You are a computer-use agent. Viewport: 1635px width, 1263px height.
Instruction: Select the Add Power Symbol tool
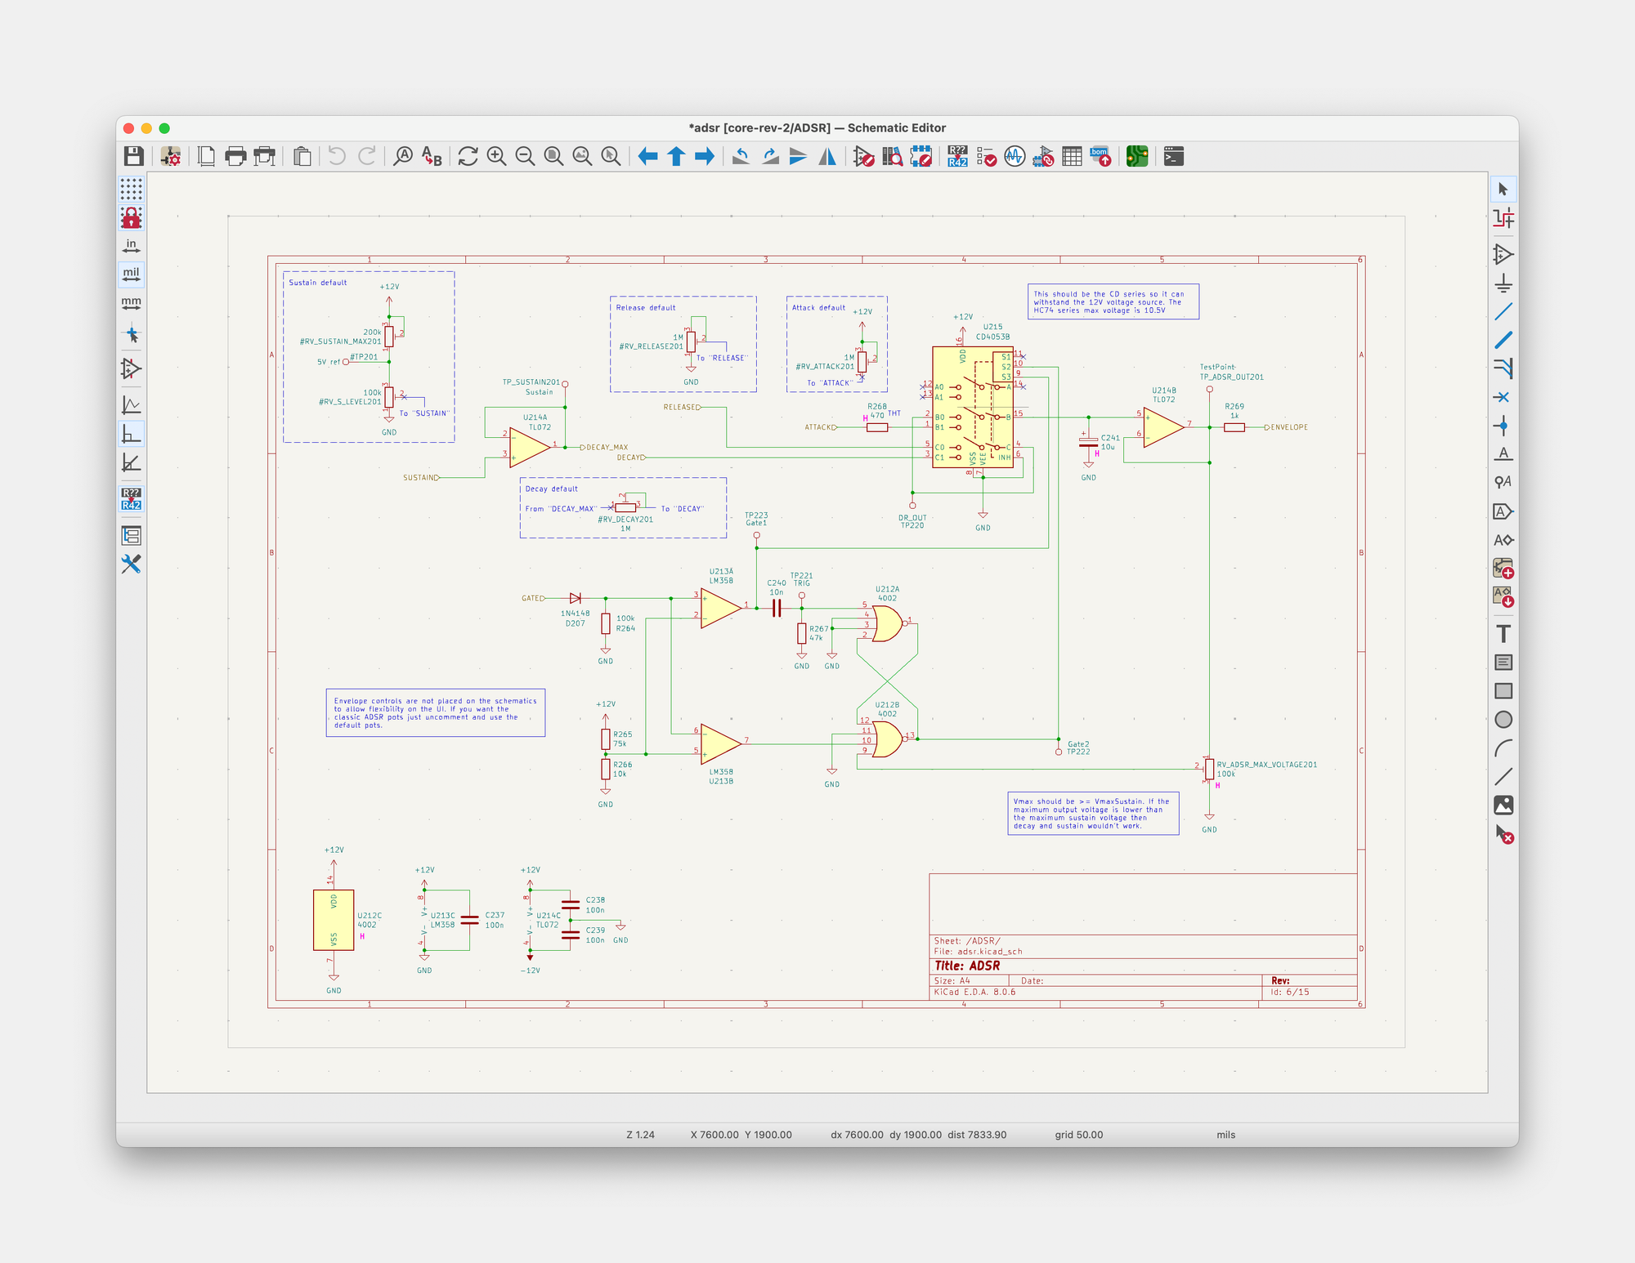1503,283
